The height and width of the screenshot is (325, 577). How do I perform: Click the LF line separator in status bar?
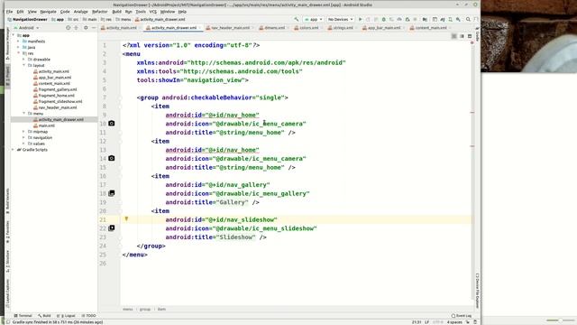(426, 322)
